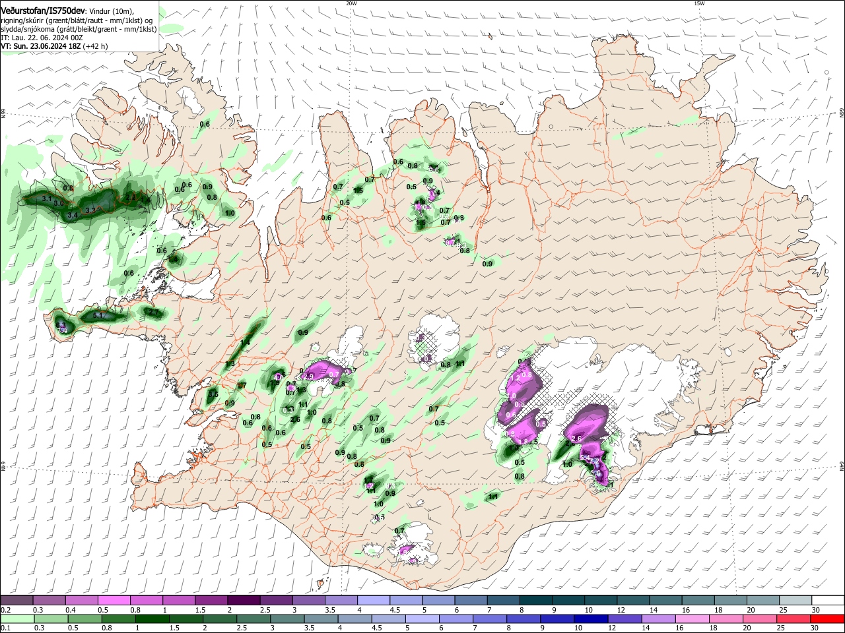Click the white 30 swatch in top legend row
Image resolution: width=845 pixels, height=633 pixels.
[x=828, y=600]
